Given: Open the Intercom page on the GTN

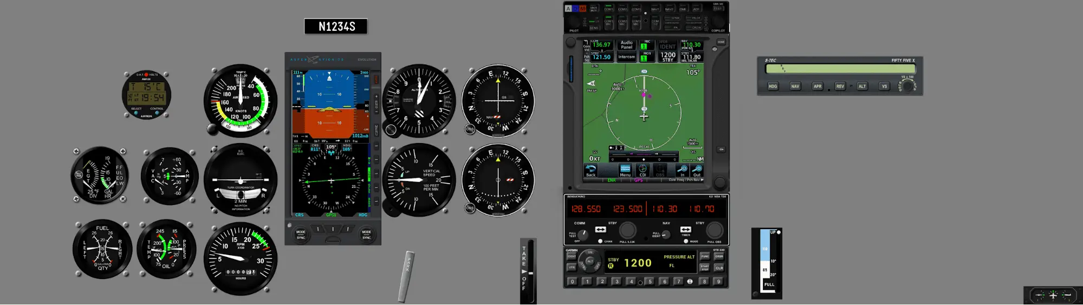Looking at the screenshot, I should tap(626, 57).
